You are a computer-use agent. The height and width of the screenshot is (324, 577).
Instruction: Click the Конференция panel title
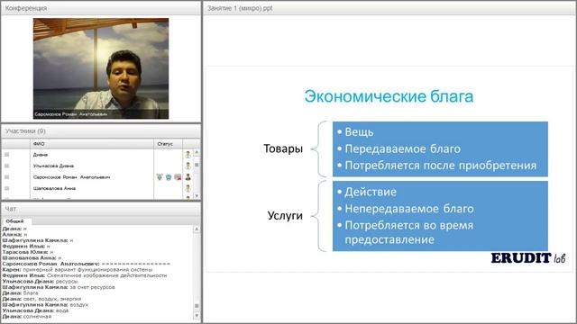pos(26,8)
